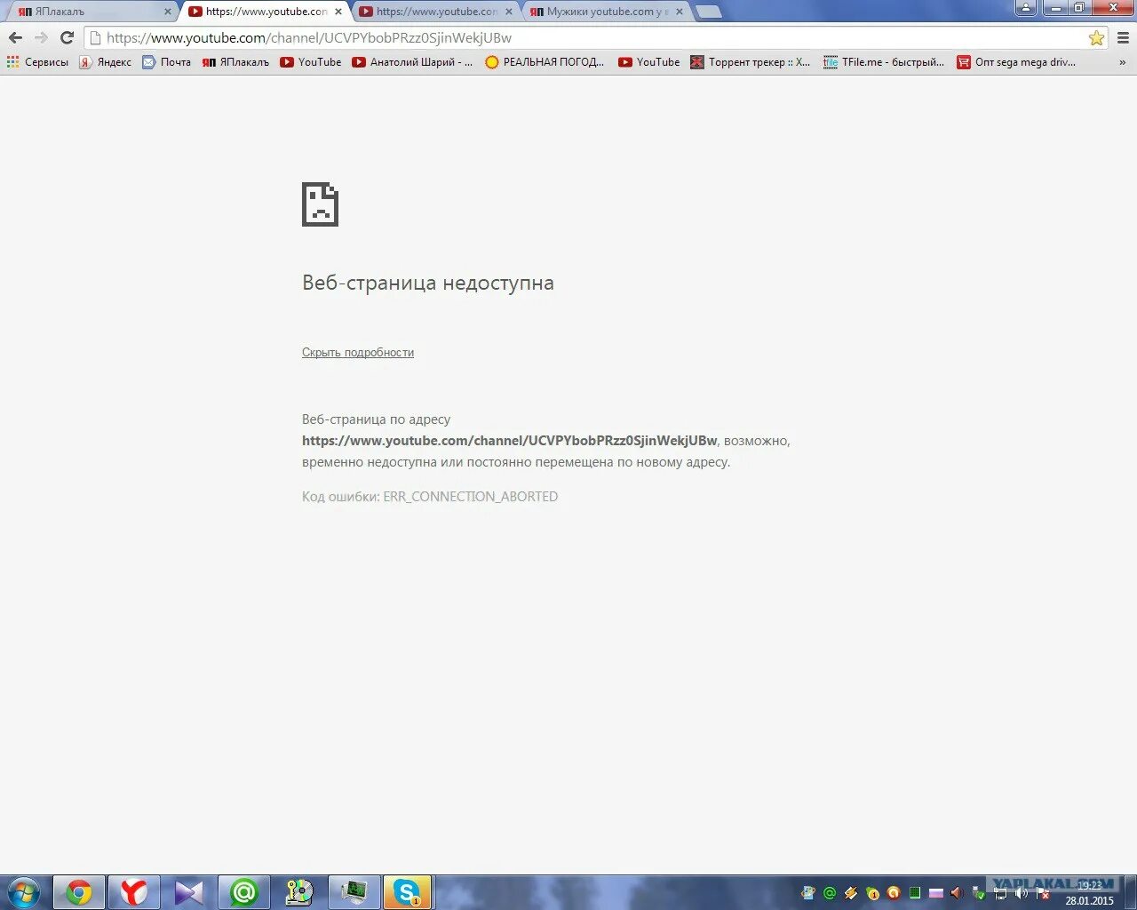Screen dimensions: 1137x910
Task: Open the first YouTube bookmark, before Анатолий Шарий
Action: (x=311, y=62)
